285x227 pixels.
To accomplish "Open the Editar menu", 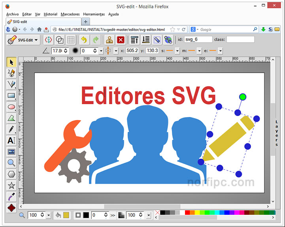I will pos(27,14).
